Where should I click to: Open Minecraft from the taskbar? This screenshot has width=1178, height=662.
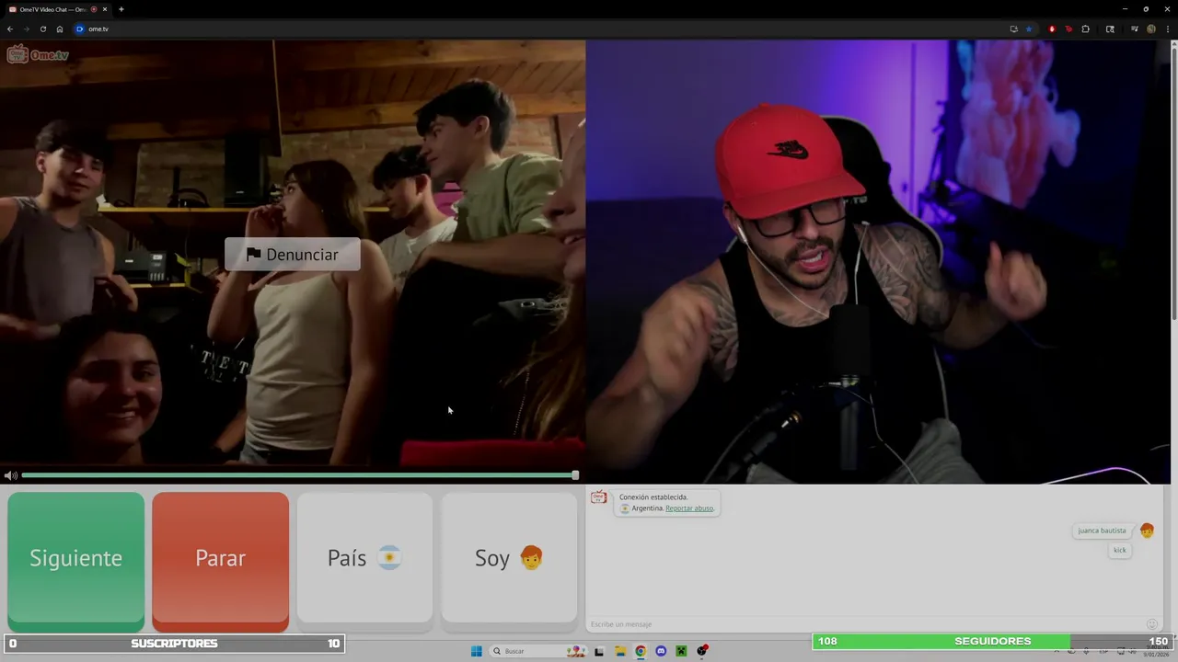coord(681,651)
